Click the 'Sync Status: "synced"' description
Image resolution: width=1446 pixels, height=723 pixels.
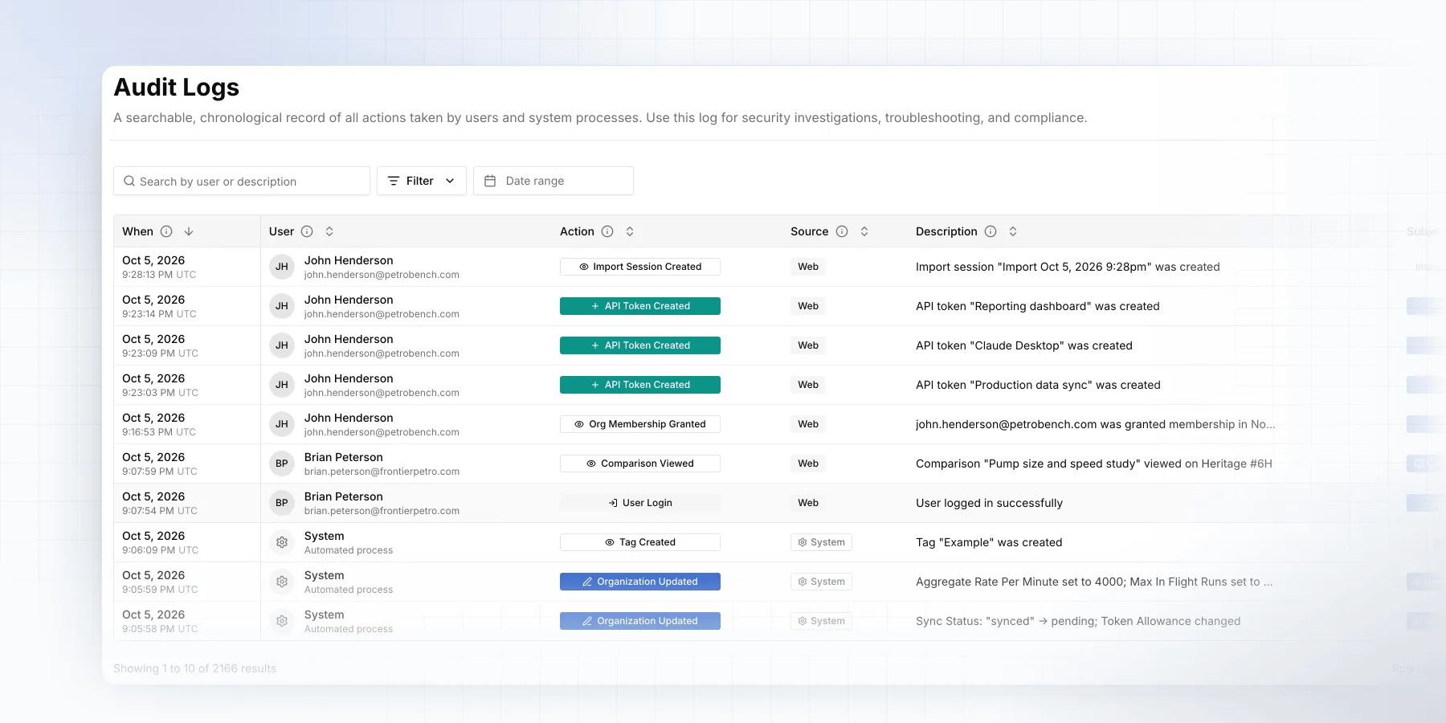pyautogui.click(x=1078, y=621)
